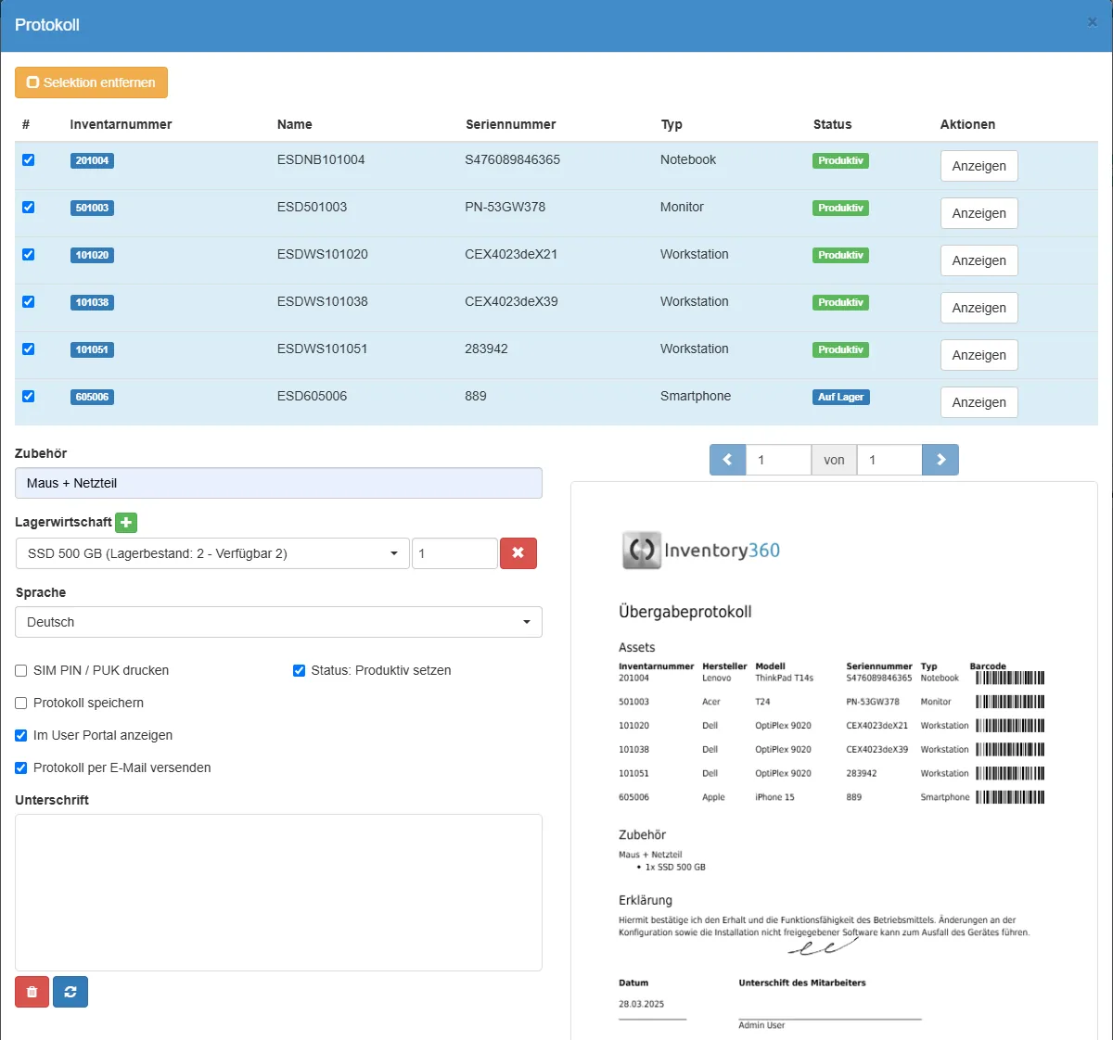Check the Protokoll speichern option
The height and width of the screenshot is (1040, 1113).
click(x=21, y=704)
